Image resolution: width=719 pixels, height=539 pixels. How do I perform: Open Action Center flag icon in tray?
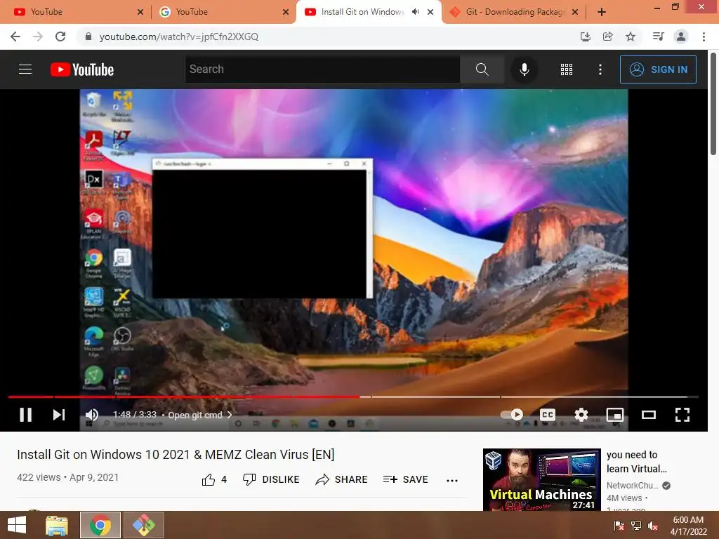[x=619, y=526]
